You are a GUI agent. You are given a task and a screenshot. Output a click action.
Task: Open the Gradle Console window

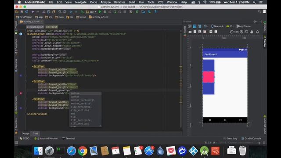(251, 139)
